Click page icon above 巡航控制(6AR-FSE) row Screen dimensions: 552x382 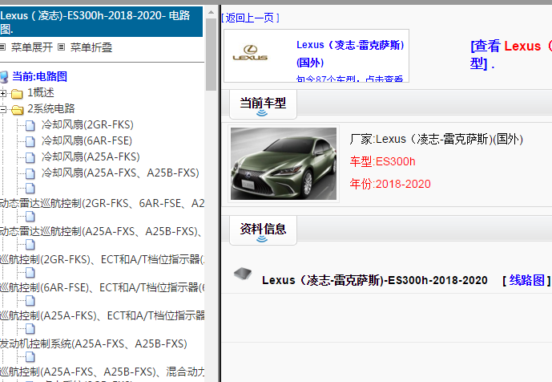(x=30, y=273)
